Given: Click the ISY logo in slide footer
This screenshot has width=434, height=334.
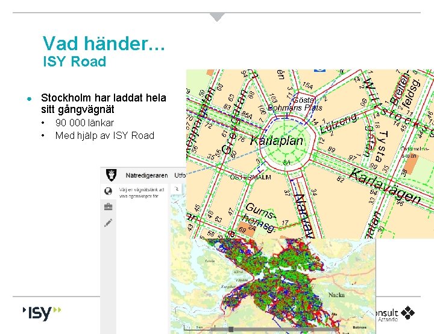Looking at the screenshot, I should (x=42, y=313).
